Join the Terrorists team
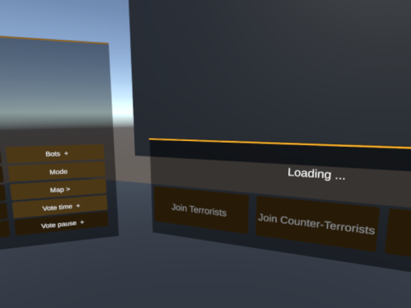Viewport: 411px width, 308px height. click(201, 210)
